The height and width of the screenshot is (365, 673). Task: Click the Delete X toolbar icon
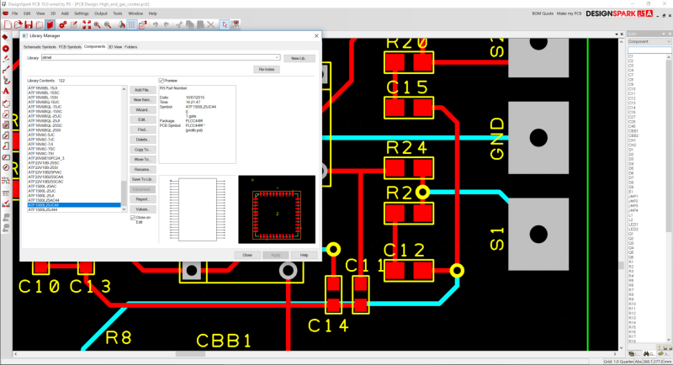click(x=211, y=25)
